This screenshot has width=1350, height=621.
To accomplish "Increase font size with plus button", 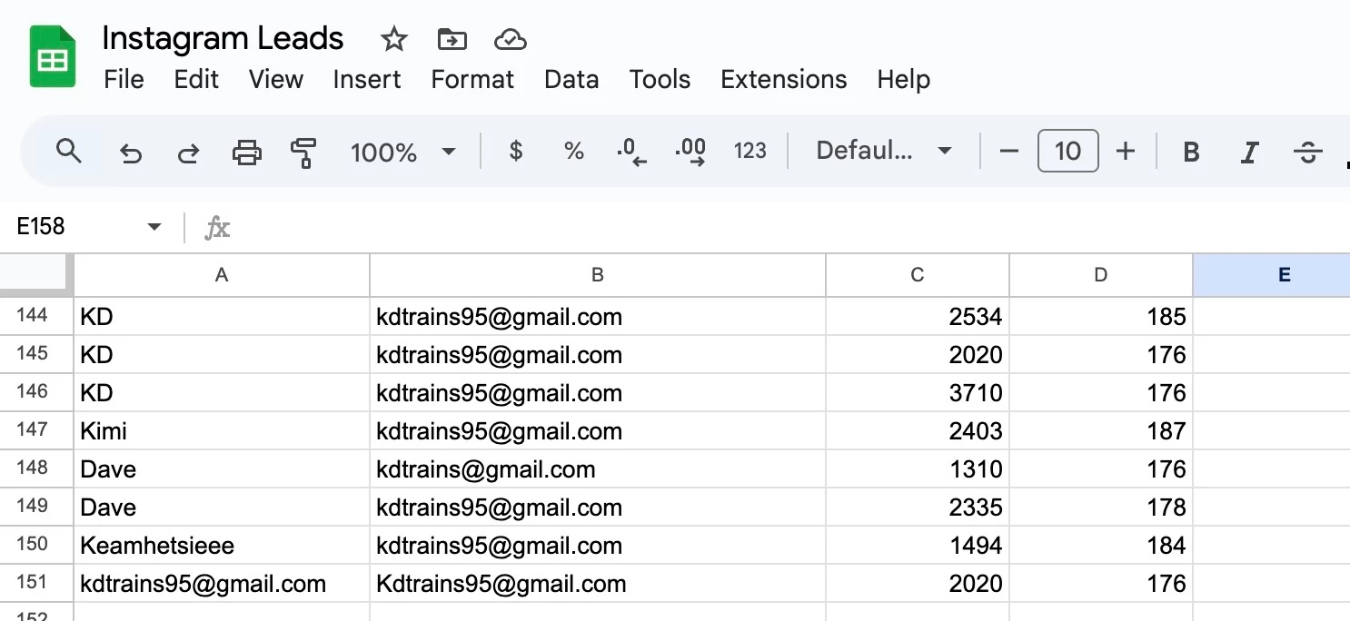I will (x=1125, y=151).
